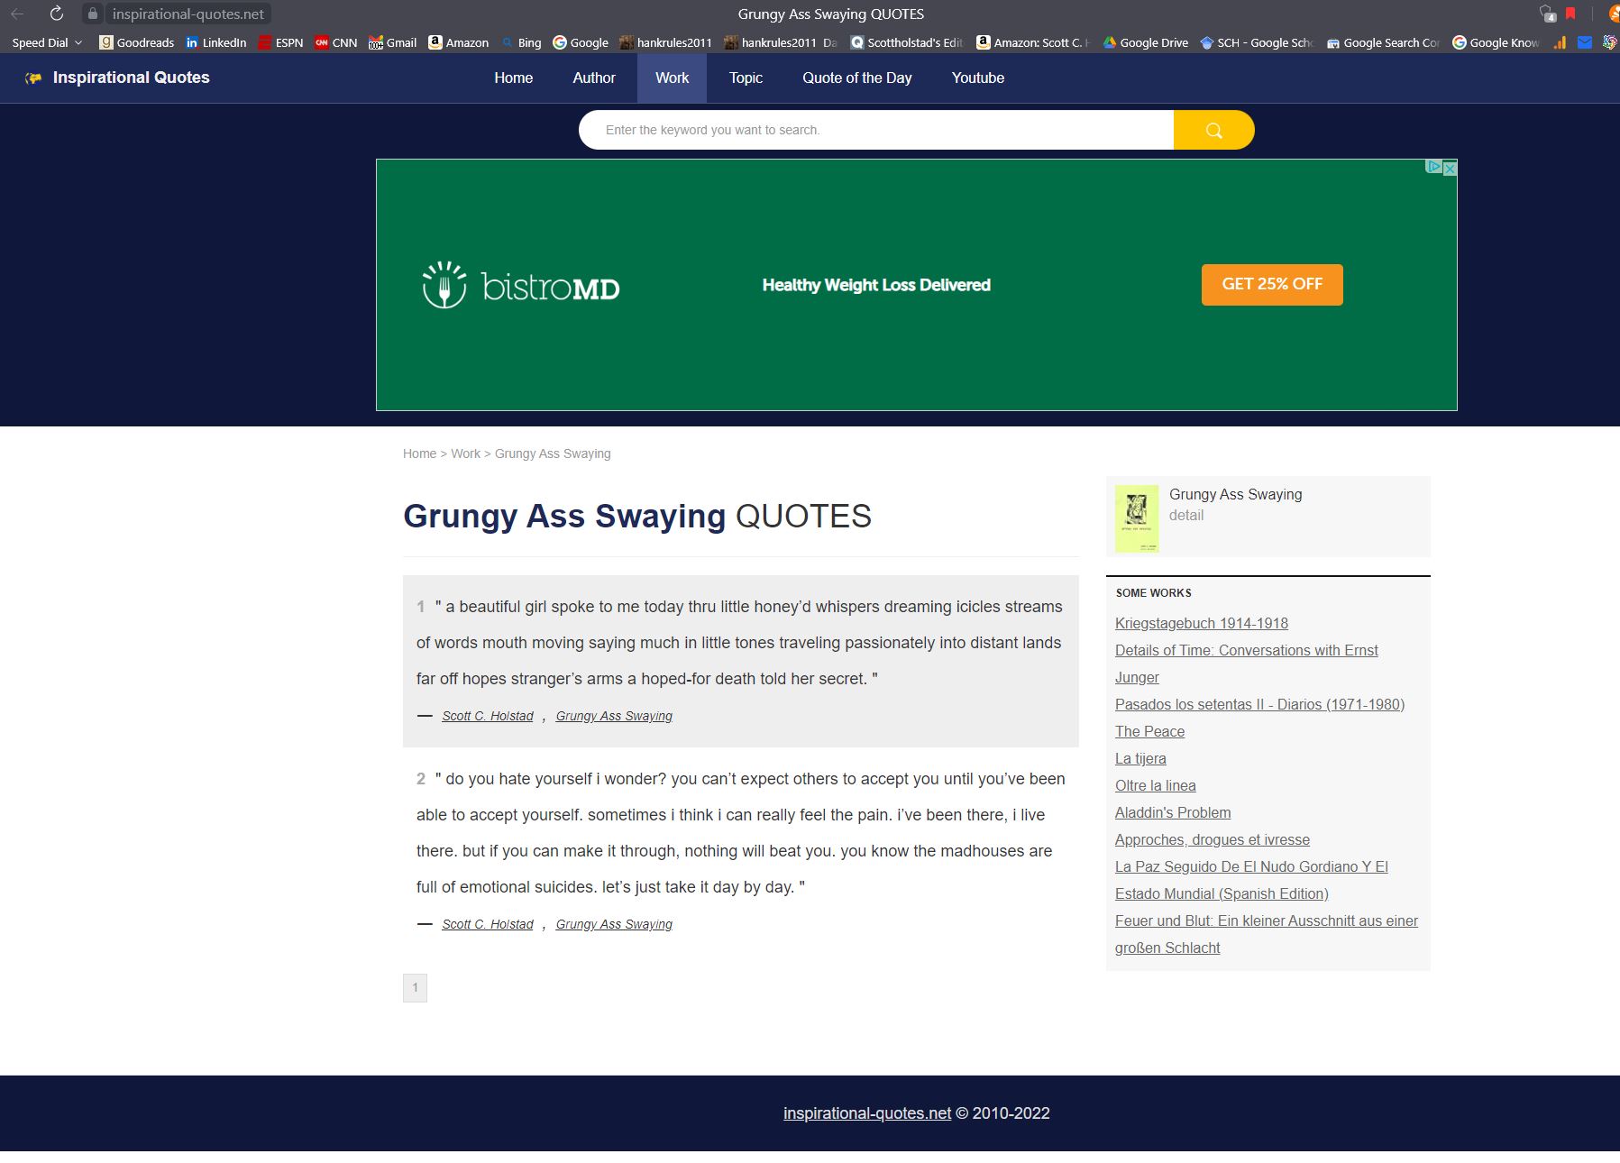This screenshot has height=1163, width=1620.
Task: Reload the page with the refresh icon
Action: coord(56,14)
